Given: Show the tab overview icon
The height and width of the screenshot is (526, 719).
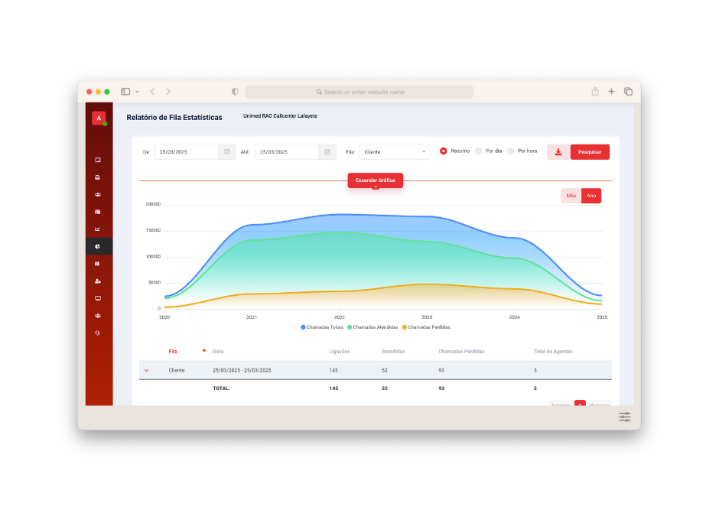Looking at the screenshot, I should (628, 92).
